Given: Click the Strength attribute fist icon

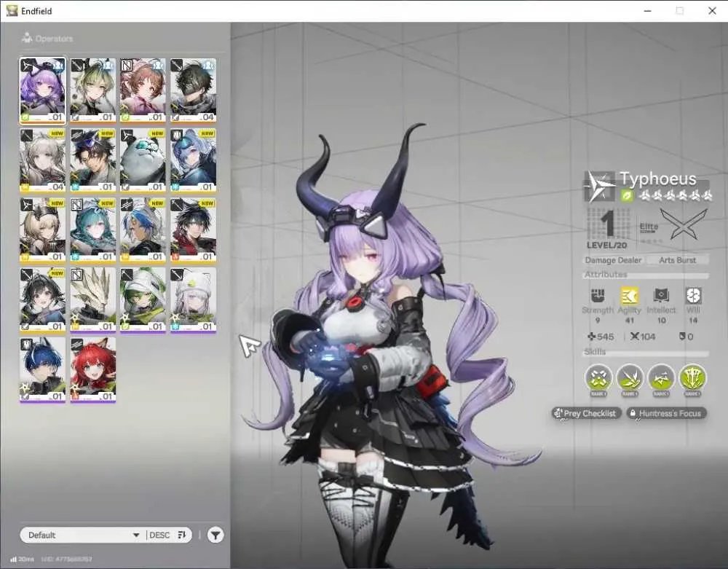Looking at the screenshot, I should pos(598,295).
